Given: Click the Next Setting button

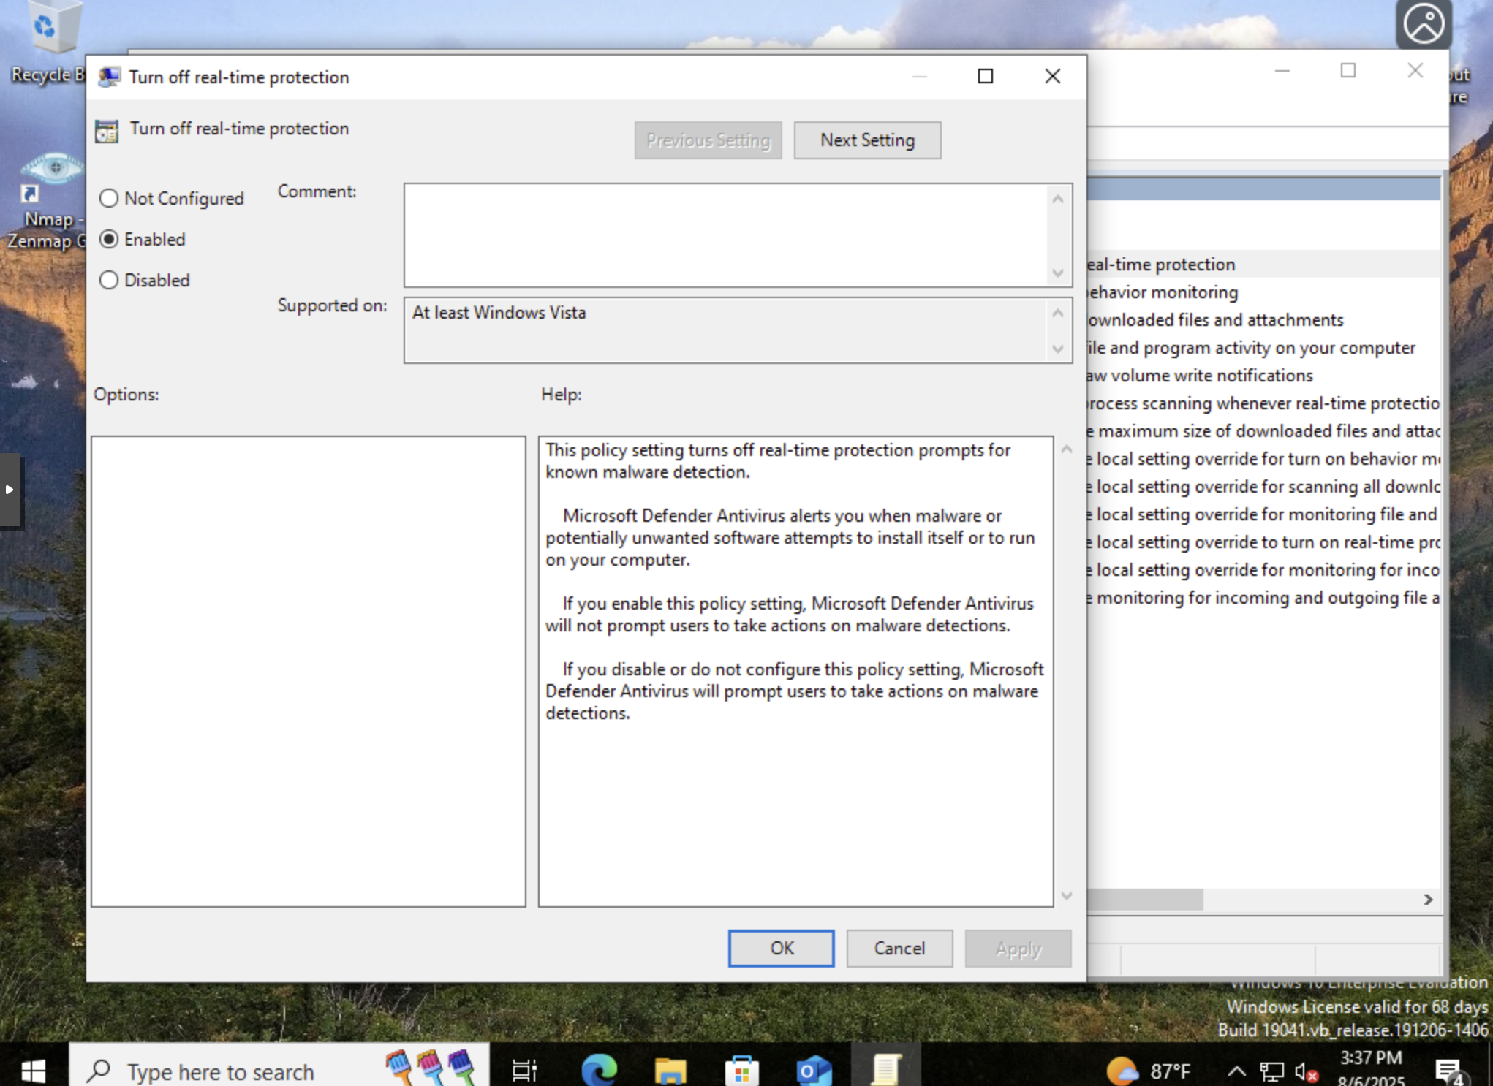Looking at the screenshot, I should point(867,140).
